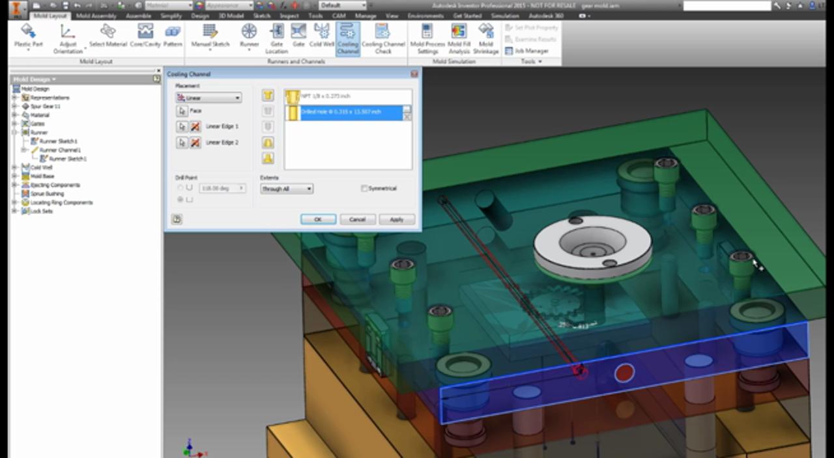The height and width of the screenshot is (458, 834).
Task: Start a Manual Sketch
Action: (x=210, y=36)
